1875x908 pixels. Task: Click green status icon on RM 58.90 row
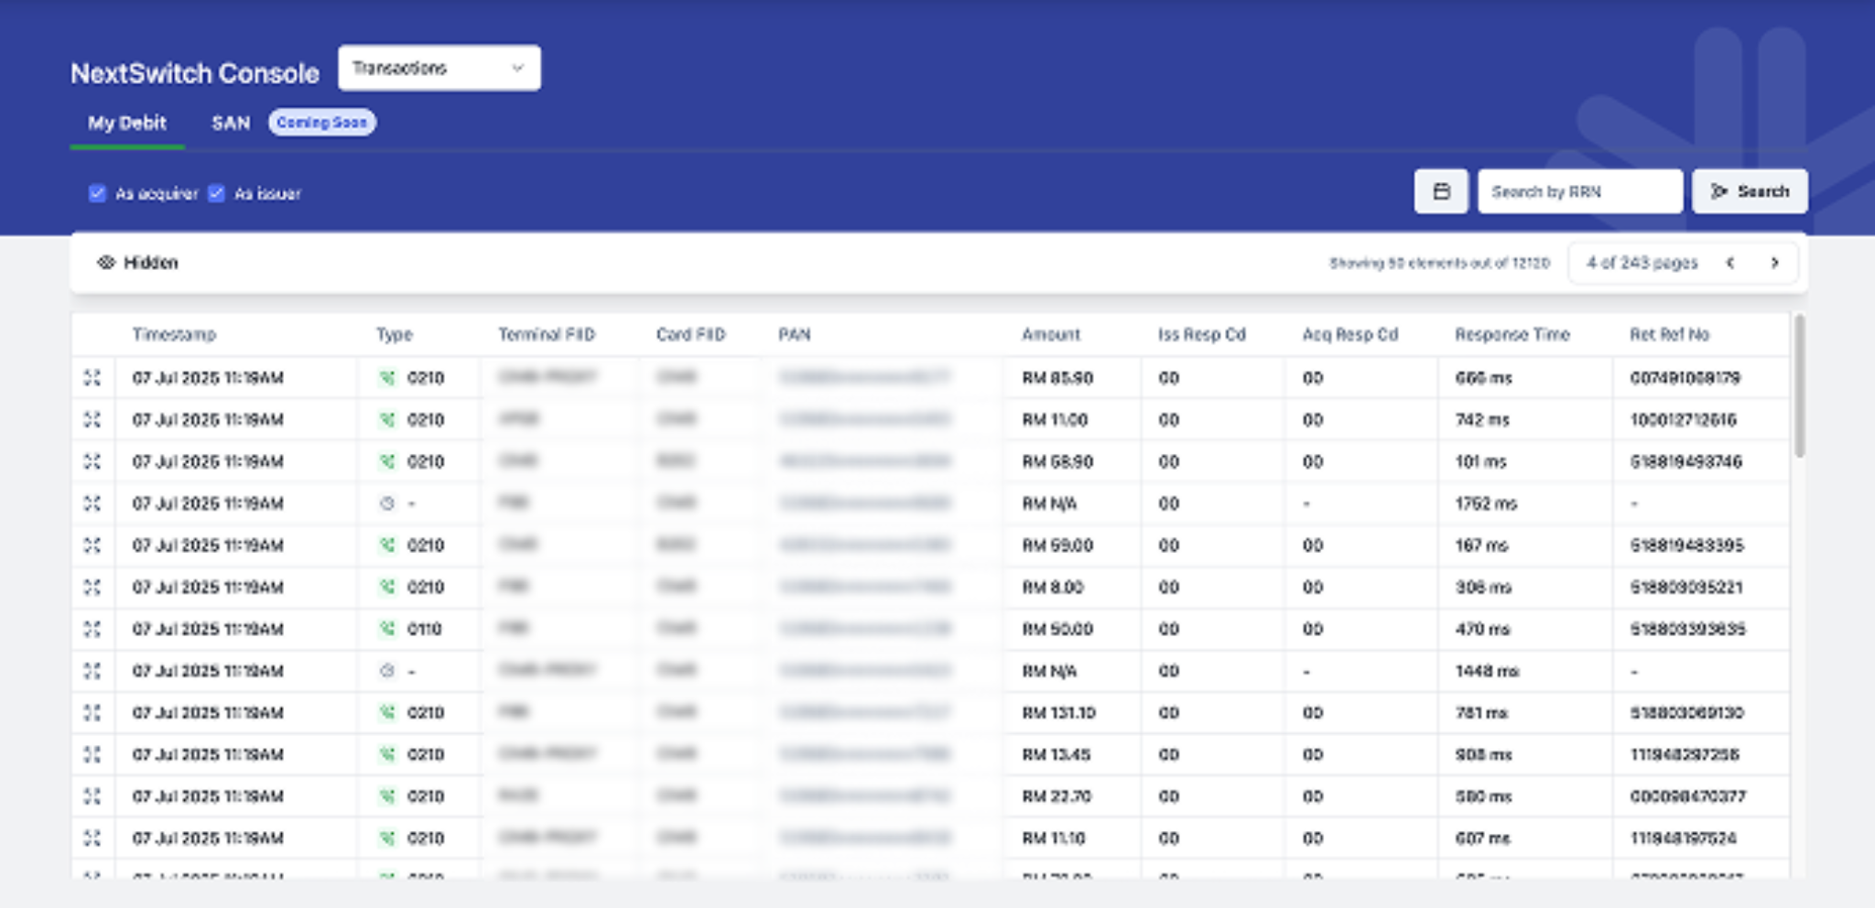point(387,462)
